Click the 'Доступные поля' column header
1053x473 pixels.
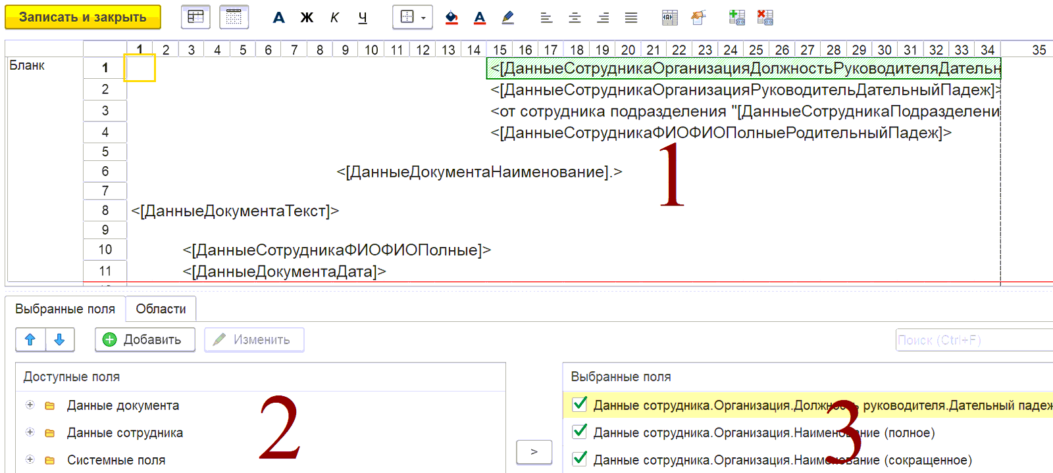pyautogui.click(x=72, y=377)
